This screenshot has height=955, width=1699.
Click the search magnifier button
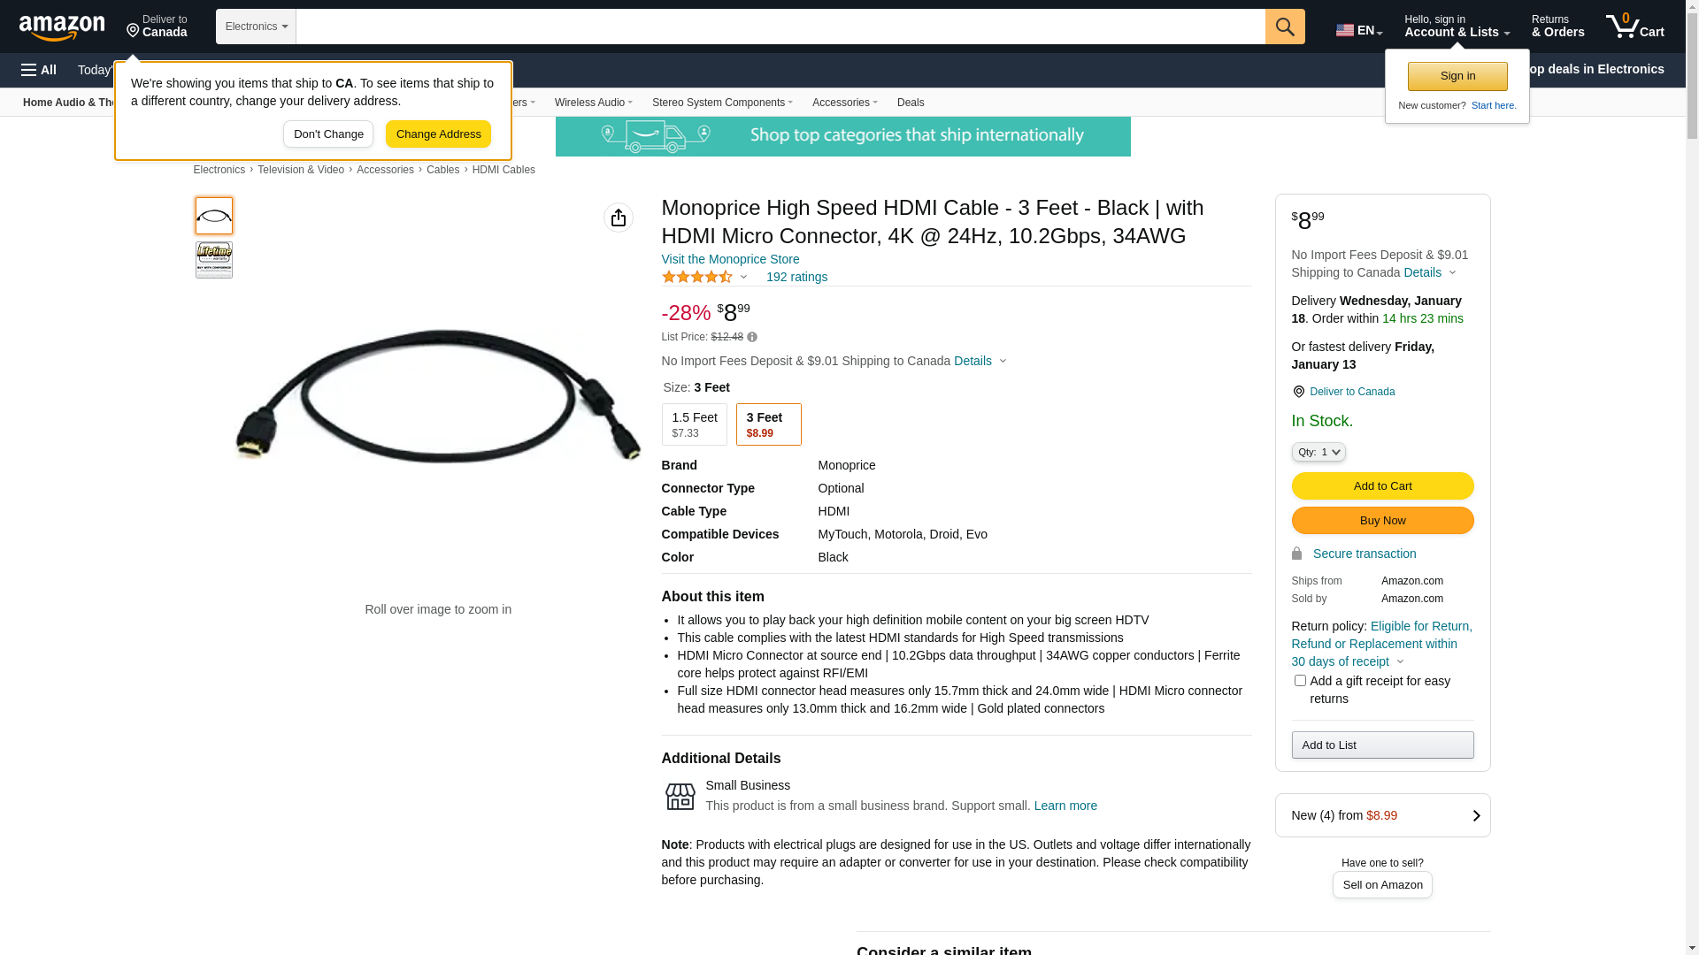1285,27
